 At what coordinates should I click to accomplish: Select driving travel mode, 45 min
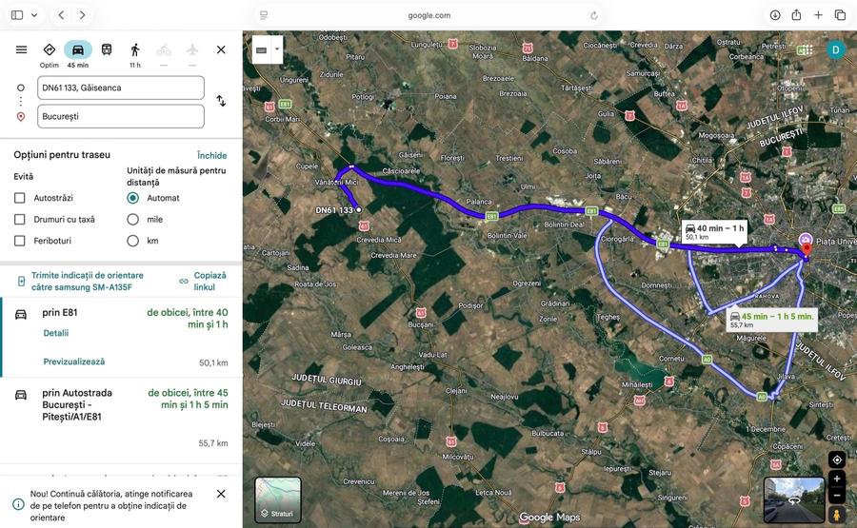[x=78, y=54]
